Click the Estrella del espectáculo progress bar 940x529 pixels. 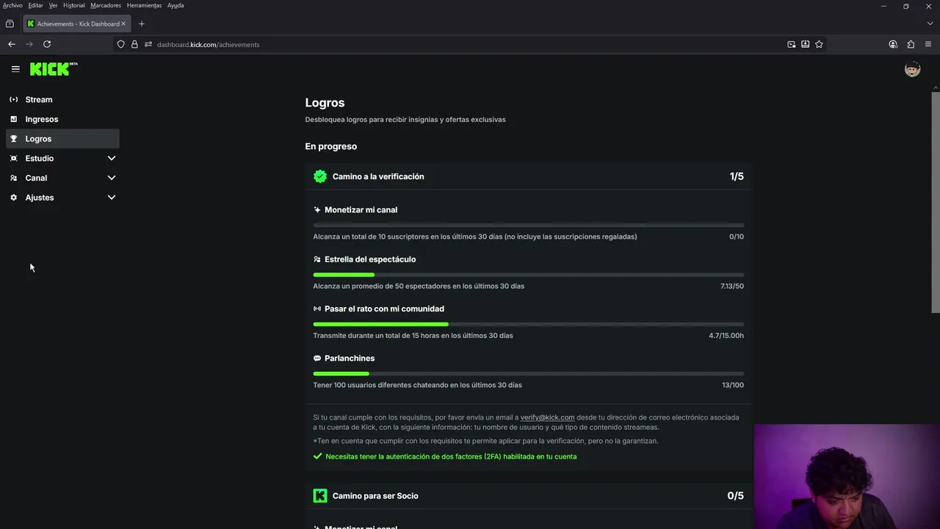528,275
